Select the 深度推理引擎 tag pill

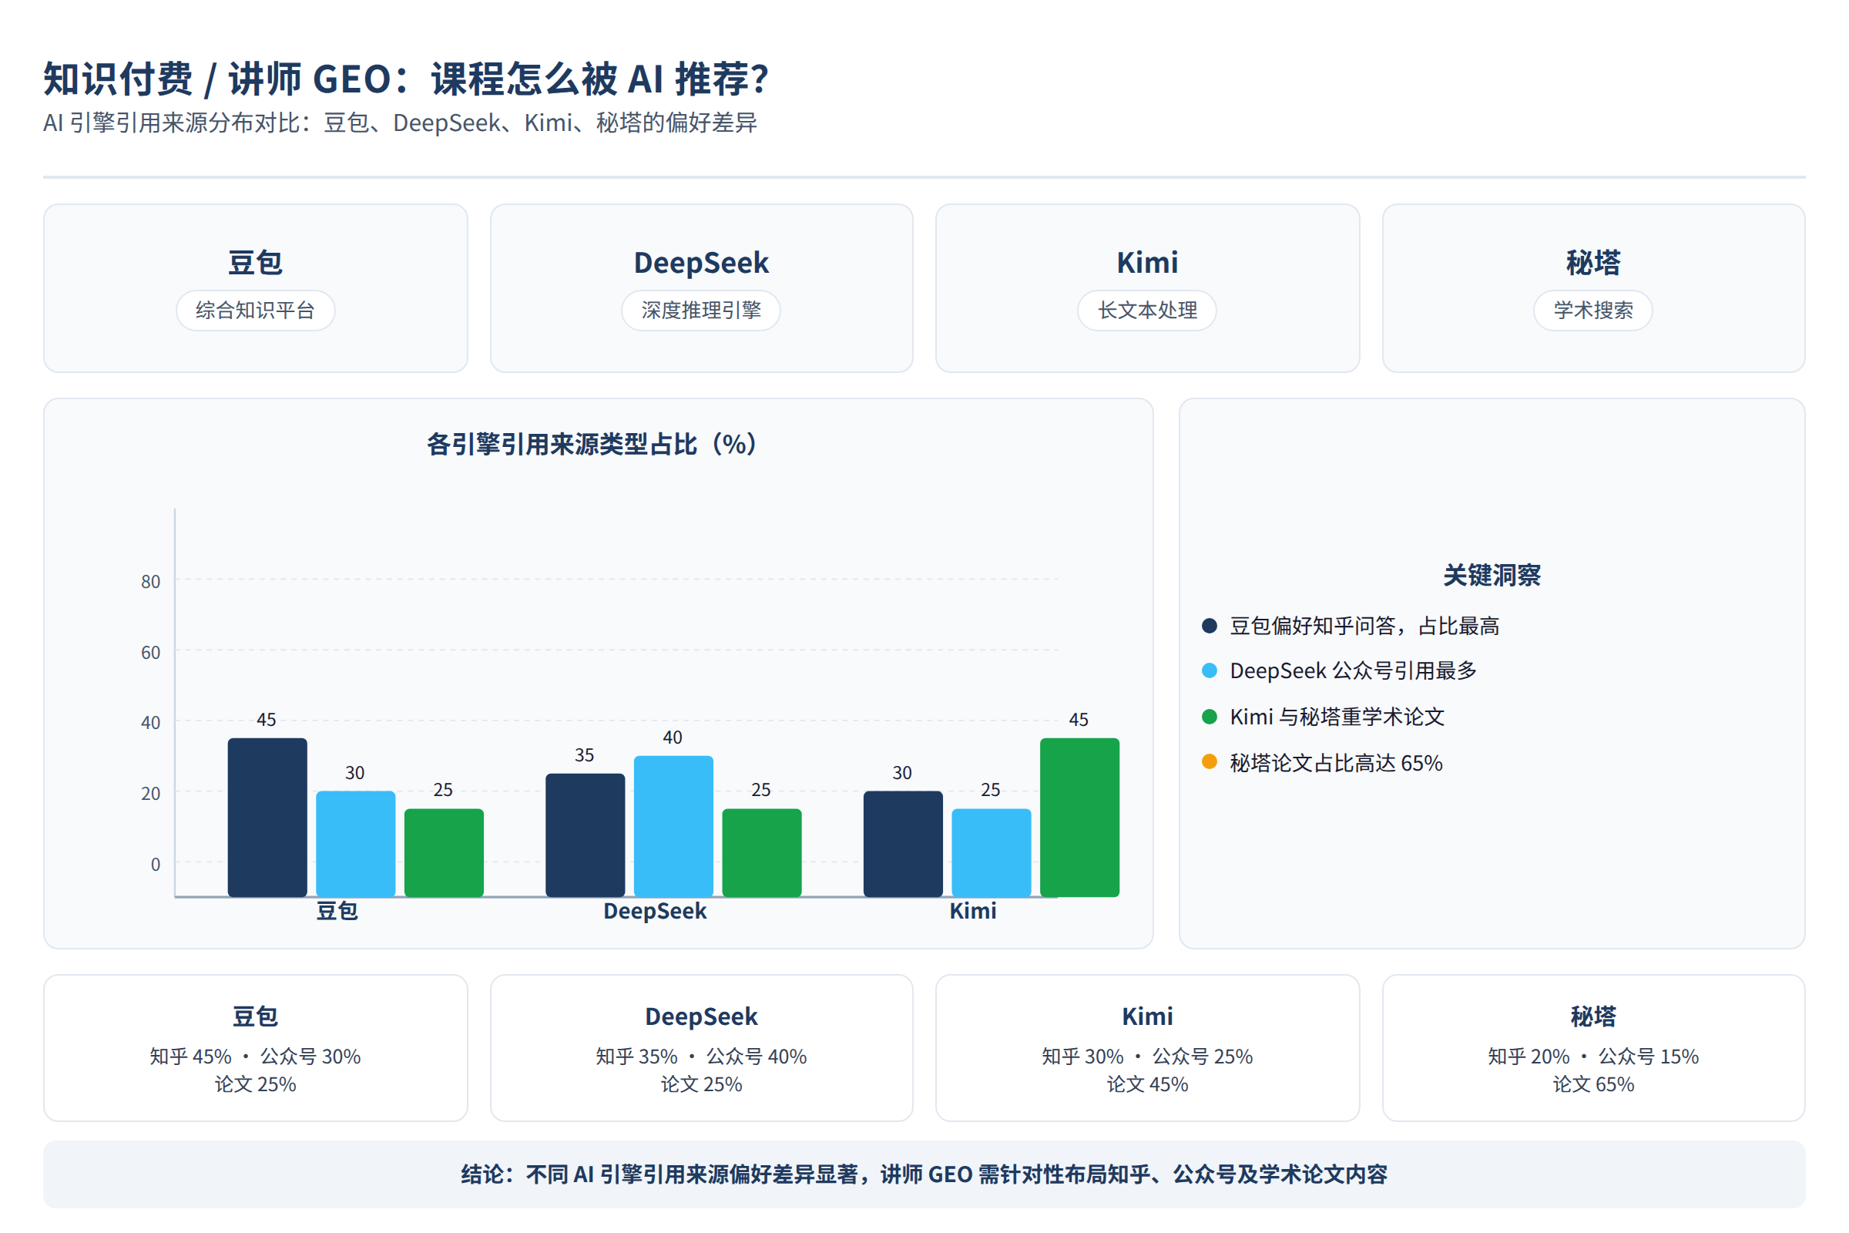[701, 311]
